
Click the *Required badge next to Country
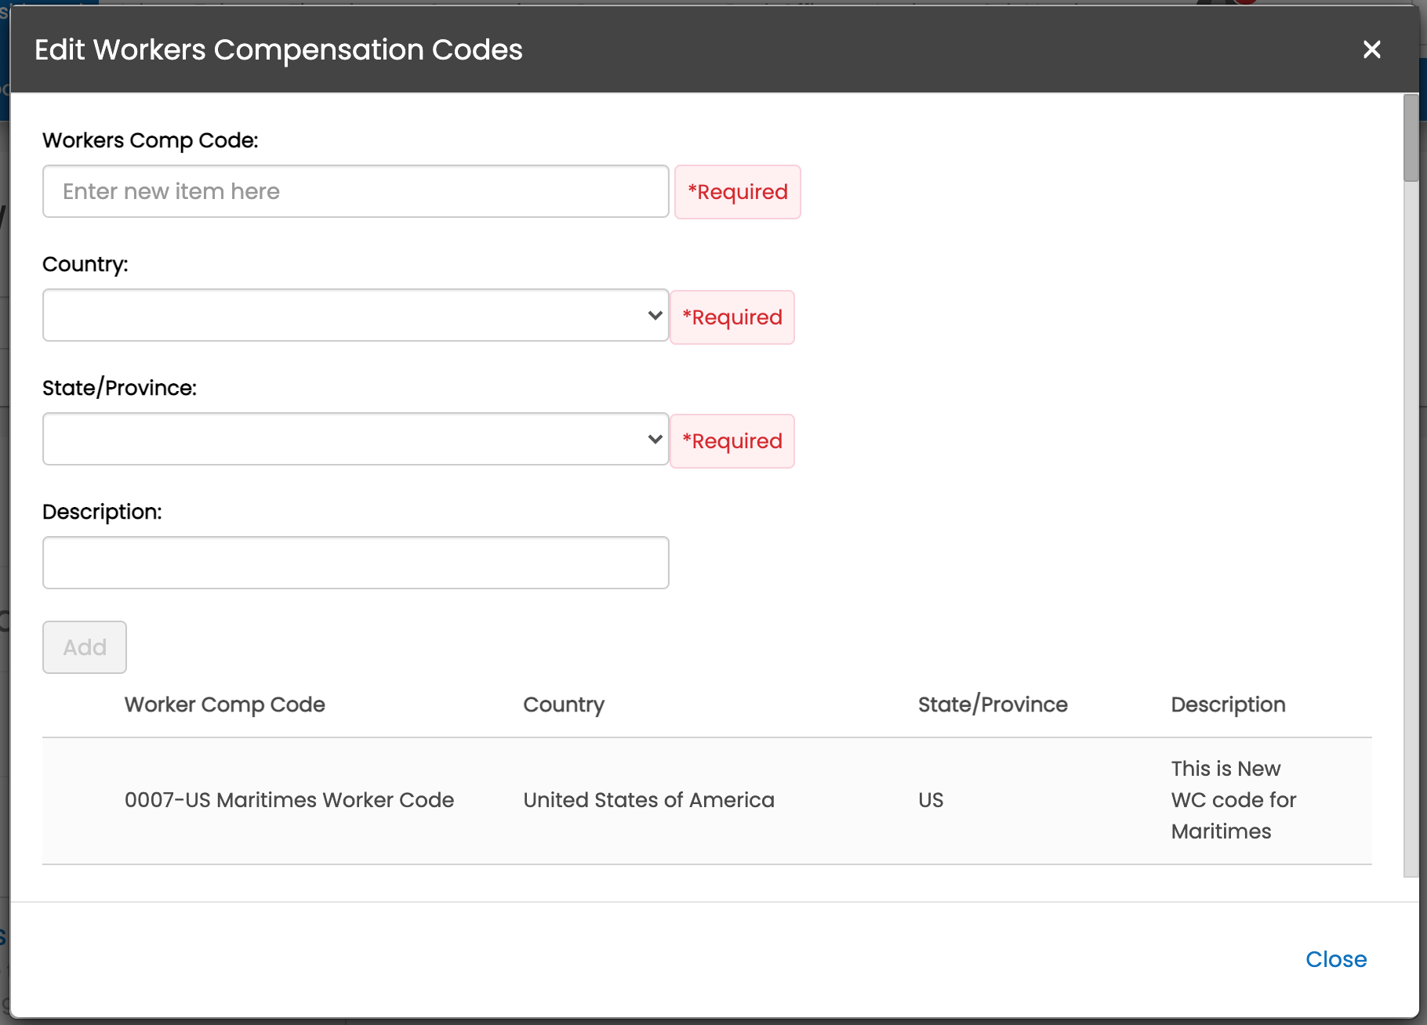(x=732, y=317)
